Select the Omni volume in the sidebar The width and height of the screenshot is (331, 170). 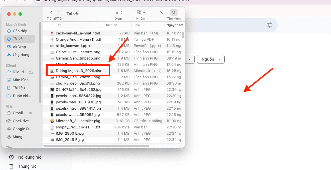click(17, 113)
